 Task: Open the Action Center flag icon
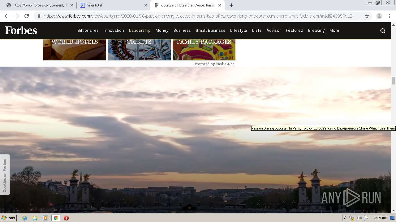(367, 218)
